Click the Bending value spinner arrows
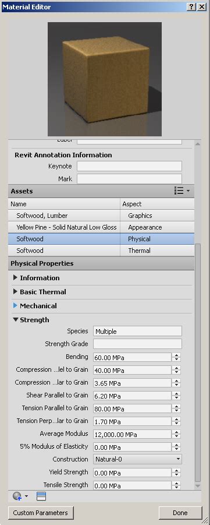Screen dimensions: 210x525 (177, 357)
